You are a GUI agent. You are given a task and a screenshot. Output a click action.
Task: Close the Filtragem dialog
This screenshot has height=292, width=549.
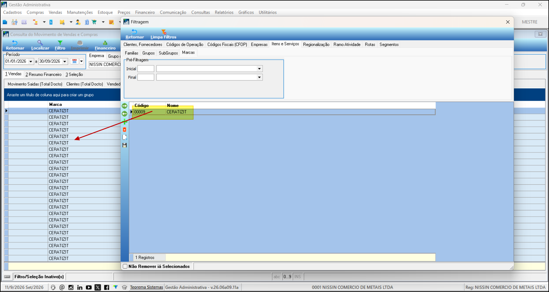[x=508, y=22]
